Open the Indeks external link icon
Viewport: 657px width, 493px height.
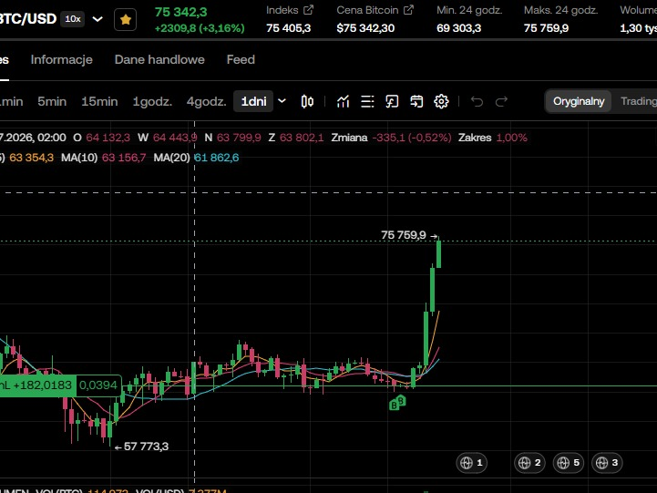coord(308,10)
